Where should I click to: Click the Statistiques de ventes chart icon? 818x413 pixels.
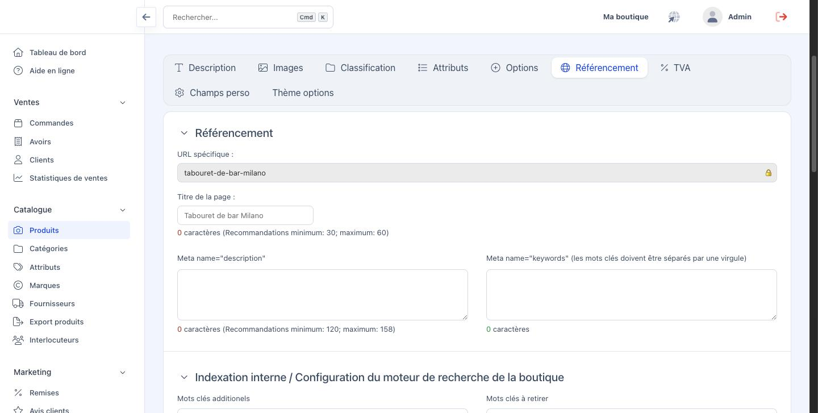(x=18, y=178)
